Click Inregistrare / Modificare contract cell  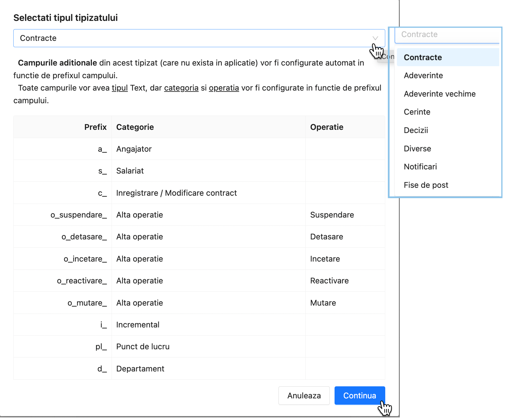pyautogui.click(x=209, y=193)
